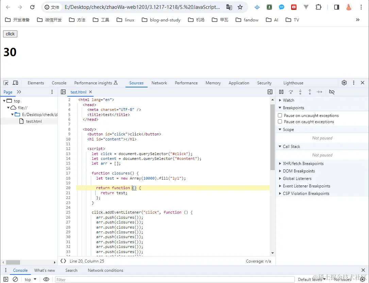Viewport: 369px width, 283px height.
Task: Click the console Filter input field
Action: pos(174,280)
